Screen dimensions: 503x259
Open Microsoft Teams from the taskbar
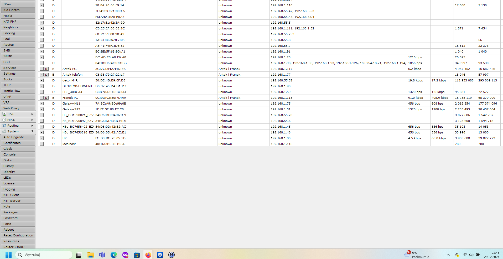point(102,255)
